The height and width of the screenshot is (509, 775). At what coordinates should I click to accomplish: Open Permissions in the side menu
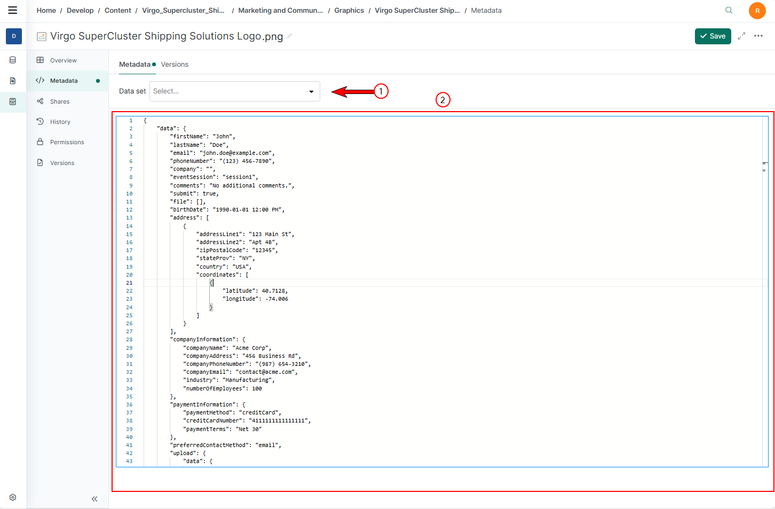(x=67, y=142)
